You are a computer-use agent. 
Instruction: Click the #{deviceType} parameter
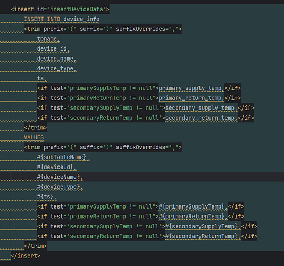tap(60, 187)
